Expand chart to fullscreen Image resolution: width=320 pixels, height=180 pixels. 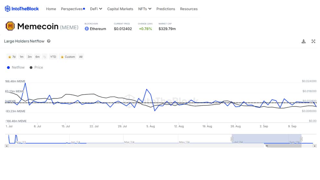tap(313, 41)
